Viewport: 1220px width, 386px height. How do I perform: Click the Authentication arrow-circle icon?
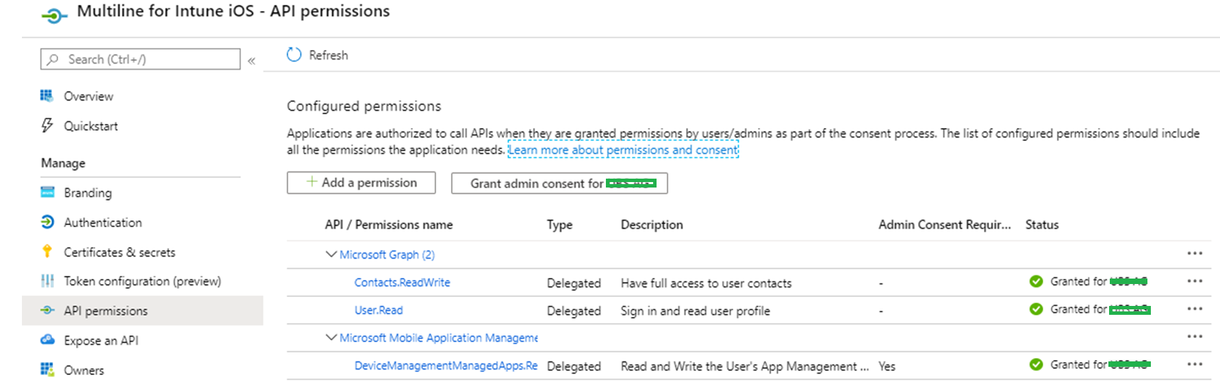[x=47, y=222]
